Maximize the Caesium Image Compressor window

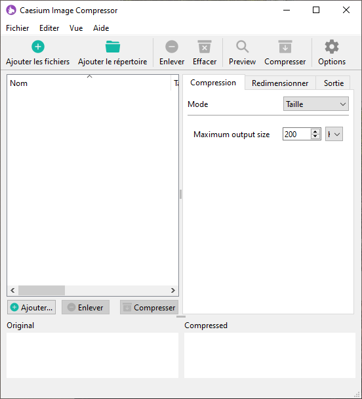point(316,10)
